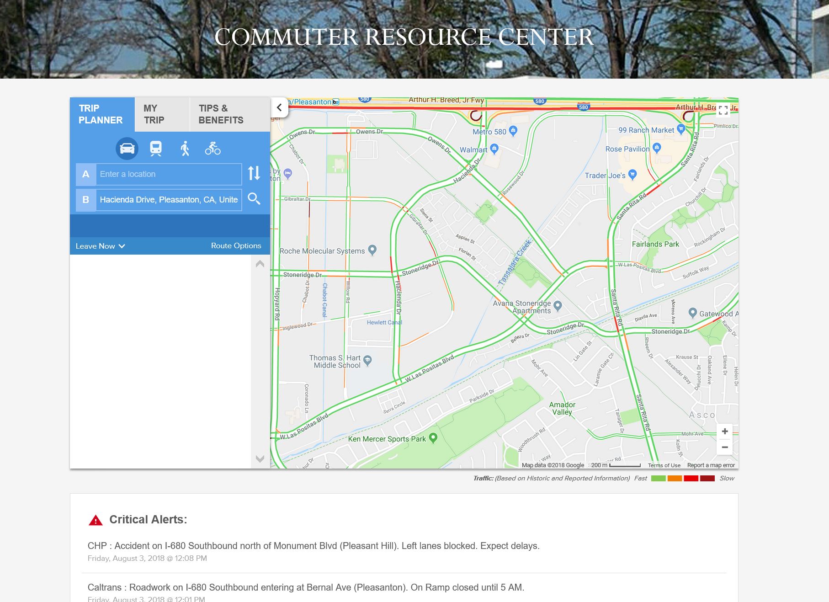Screen dimensions: 829x602
Task: Switch to the My Trip tab
Action: coord(162,114)
